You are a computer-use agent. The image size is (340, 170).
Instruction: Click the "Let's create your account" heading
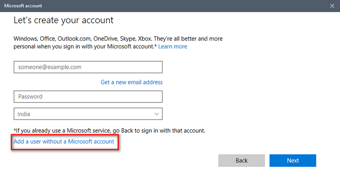[63, 20]
